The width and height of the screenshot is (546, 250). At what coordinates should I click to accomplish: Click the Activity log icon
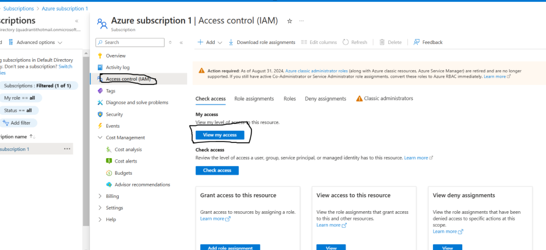pyautogui.click(x=100, y=68)
